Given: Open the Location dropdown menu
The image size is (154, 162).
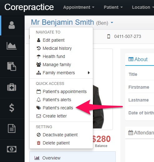Looking at the screenshot, I should coord(143,7).
